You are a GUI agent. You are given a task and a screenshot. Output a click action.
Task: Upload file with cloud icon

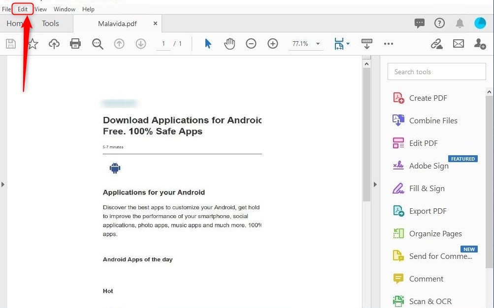click(54, 44)
